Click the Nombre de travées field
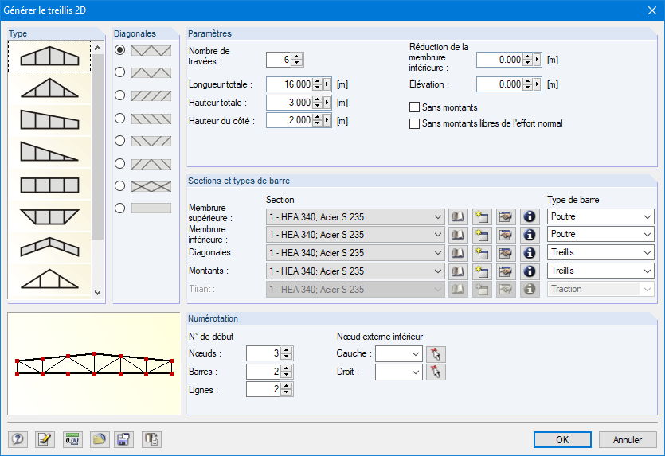 click(279, 60)
